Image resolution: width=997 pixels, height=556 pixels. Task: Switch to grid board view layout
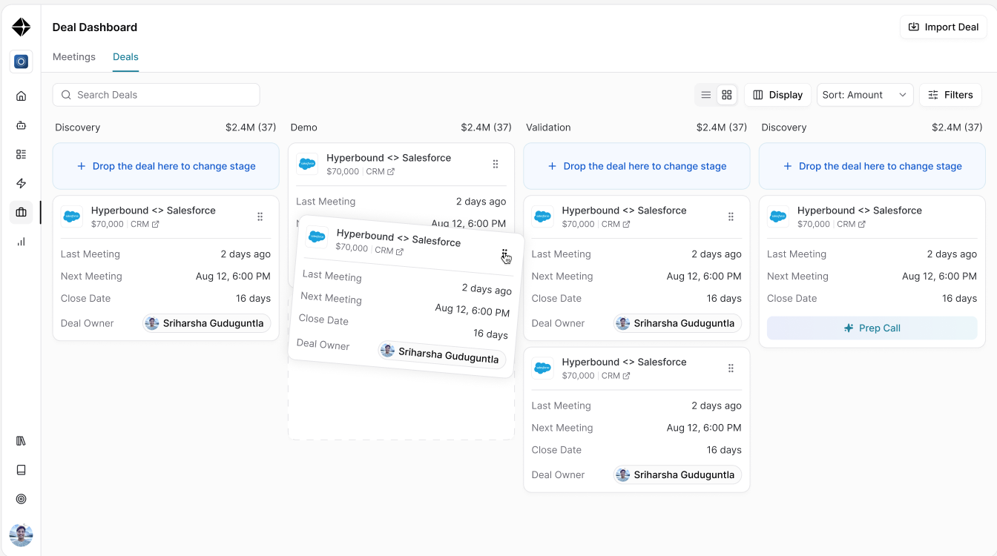point(727,95)
